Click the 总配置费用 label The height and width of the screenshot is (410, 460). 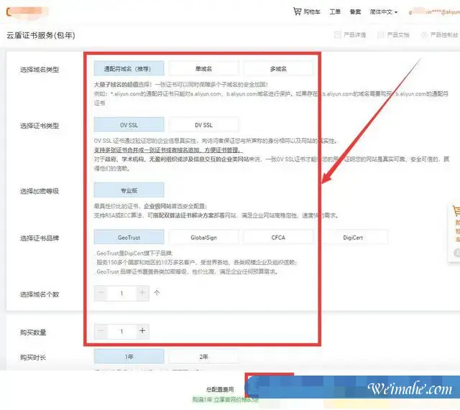pyautogui.click(x=220, y=389)
